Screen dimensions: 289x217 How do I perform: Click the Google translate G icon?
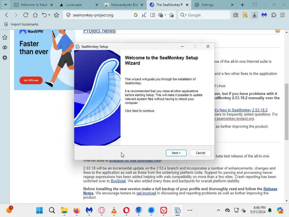point(136,15)
